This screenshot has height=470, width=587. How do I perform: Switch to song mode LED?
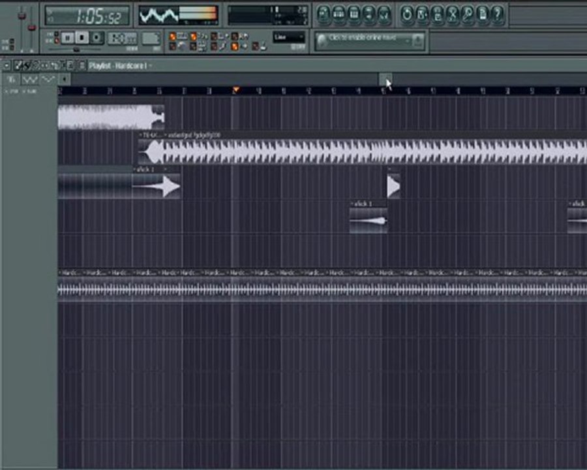57,40
